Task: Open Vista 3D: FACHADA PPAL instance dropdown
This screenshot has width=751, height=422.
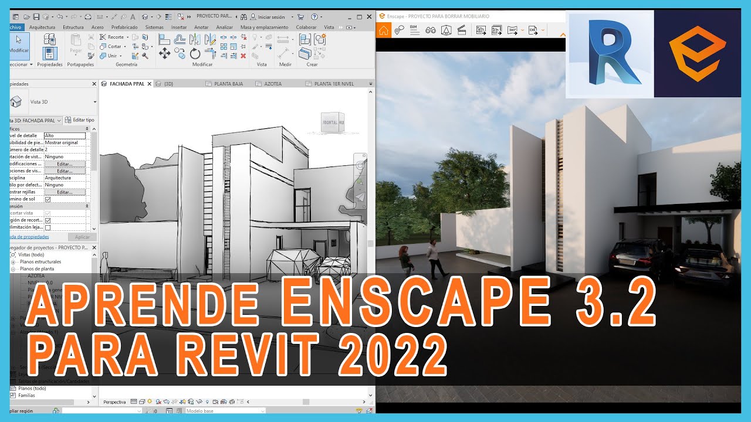Action: click(x=59, y=120)
